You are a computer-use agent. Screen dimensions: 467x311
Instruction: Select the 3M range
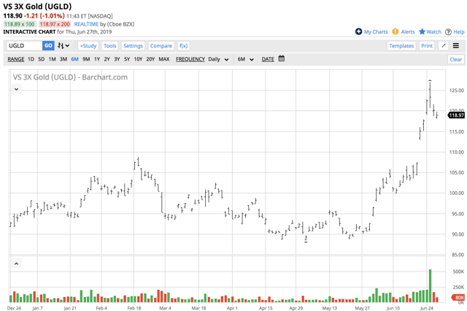pos(63,59)
